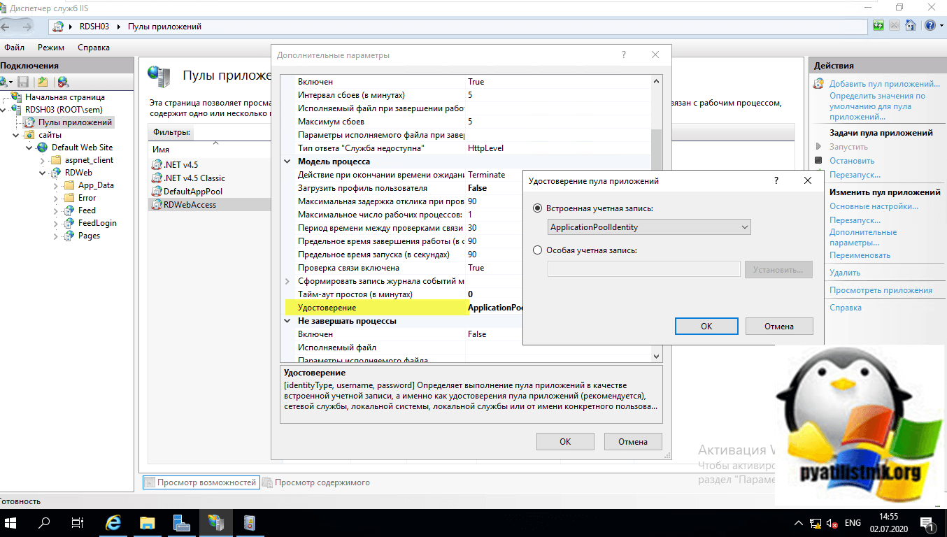Click Отмена in Дополнительные параметры dialog
The height and width of the screenshot is (537, 947).
(x=632, y=441)
